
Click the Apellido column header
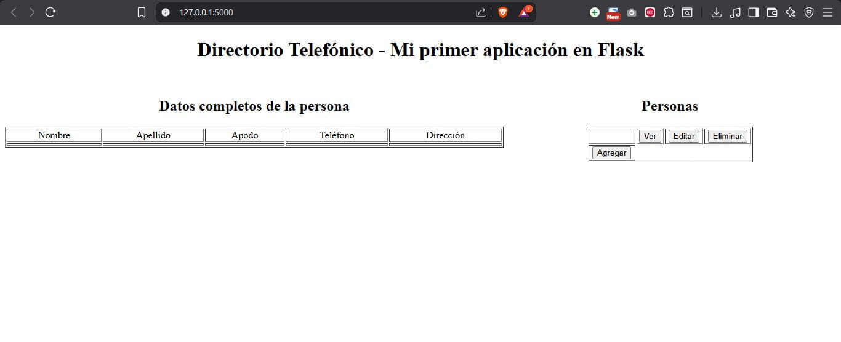153,135
